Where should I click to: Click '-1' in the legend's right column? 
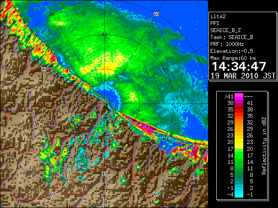coord(250,195)
